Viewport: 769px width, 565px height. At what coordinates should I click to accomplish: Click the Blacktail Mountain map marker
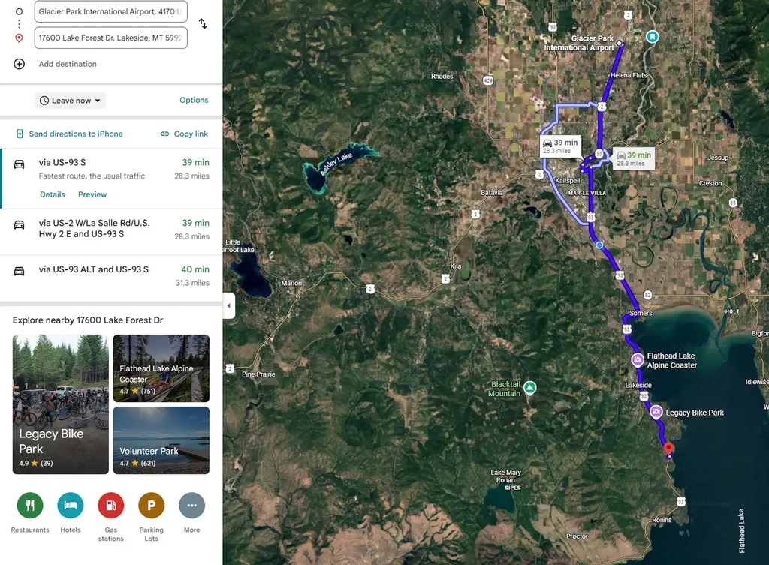[x=529, y=388]
